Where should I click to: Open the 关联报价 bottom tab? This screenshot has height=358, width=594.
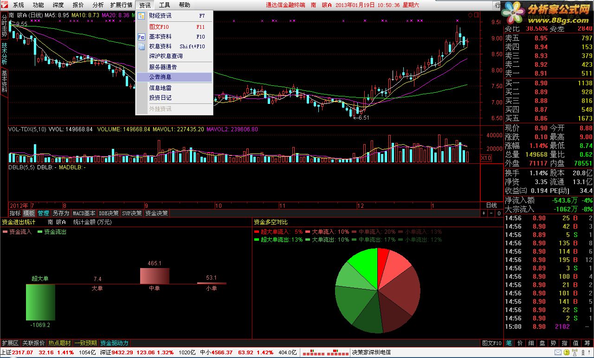pyautogui.click(x=34, y=343)
